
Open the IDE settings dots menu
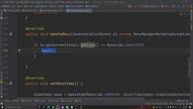[x=187, y=6]
